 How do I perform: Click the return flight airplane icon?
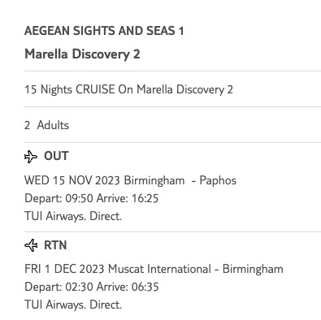[31, 245]
